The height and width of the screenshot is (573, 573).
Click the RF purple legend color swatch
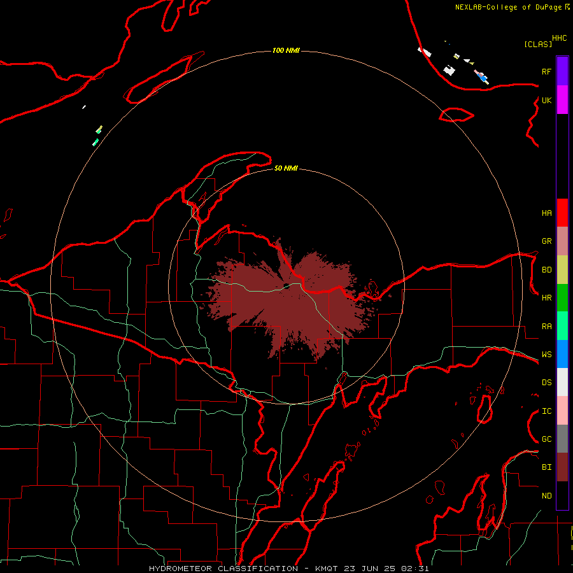click(562, 71)
